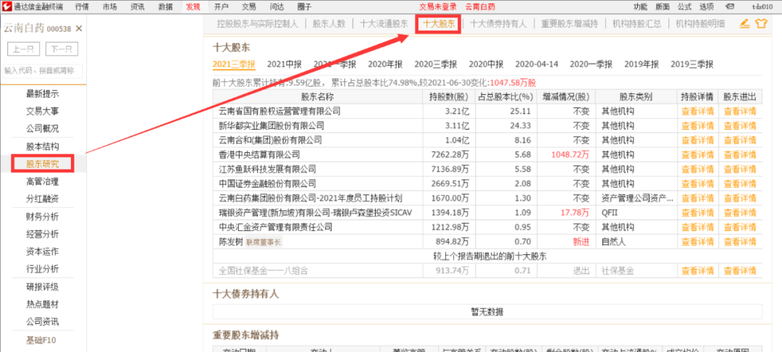Select the 2021中报 period
Viewport: 782px width, 352px height.
click(285, 64)
